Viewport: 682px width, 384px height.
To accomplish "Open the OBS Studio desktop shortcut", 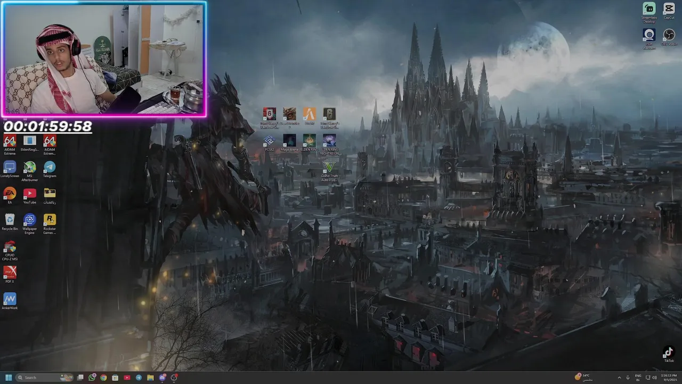I will (669, 37).
